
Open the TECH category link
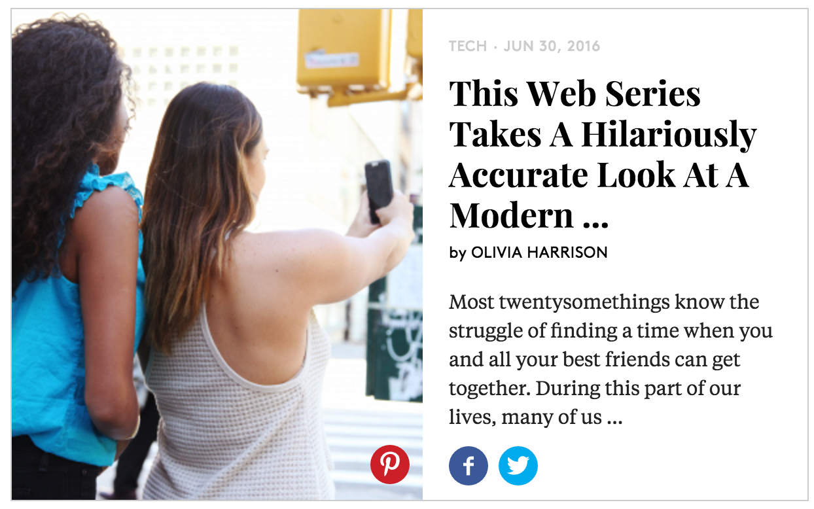tap(468, 46)
